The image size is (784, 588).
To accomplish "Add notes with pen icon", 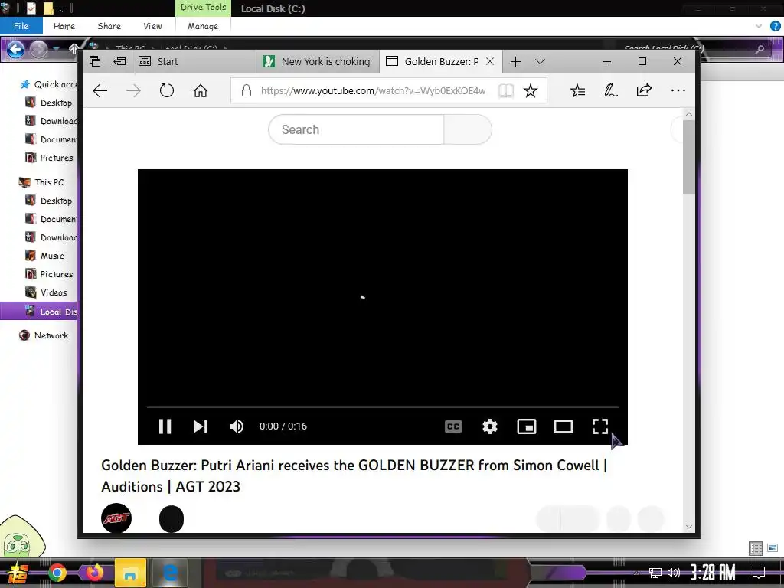I will pyautogui.click(x=610, y=90).
